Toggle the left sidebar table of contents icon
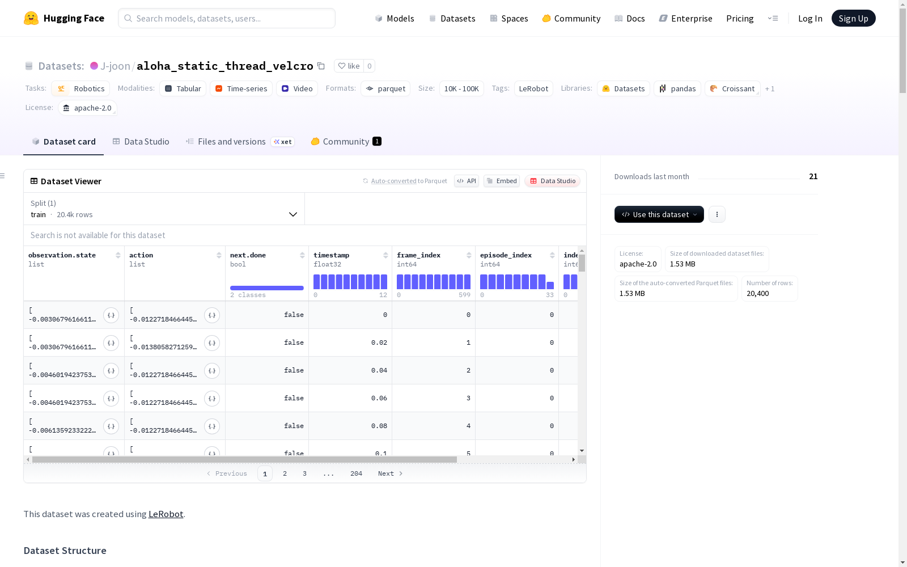 coord(3,176)
